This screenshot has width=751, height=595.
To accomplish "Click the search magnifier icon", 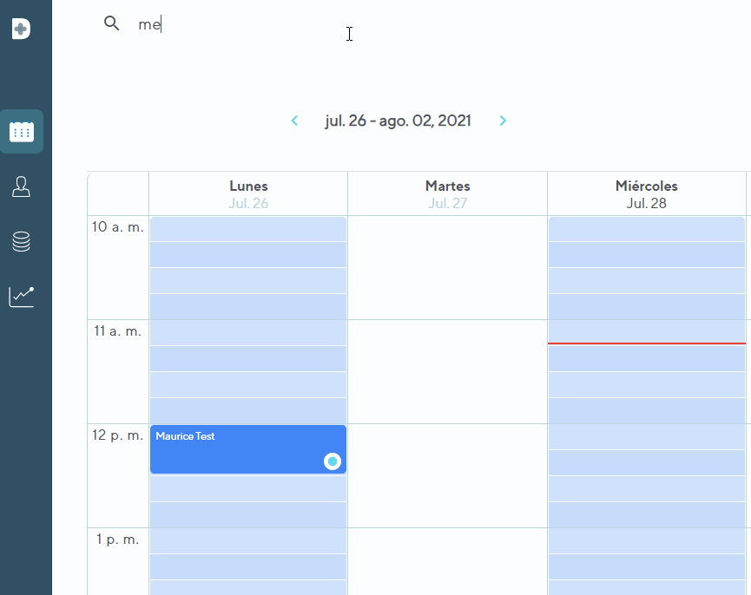I will point(111,23).
